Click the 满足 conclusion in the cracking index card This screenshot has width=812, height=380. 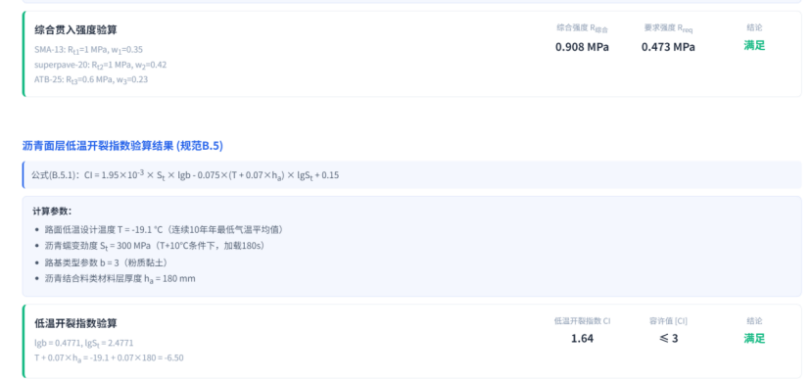tap(754, 339)
